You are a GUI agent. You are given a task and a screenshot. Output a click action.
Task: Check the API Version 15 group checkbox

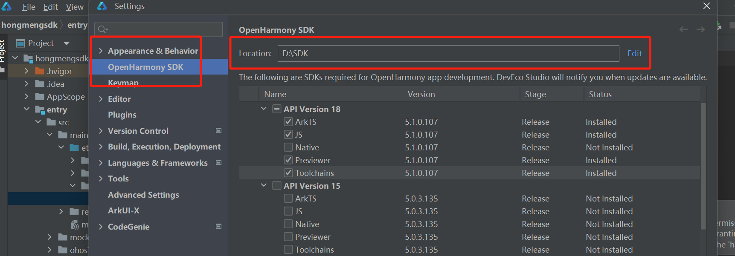click(x=277, y=186)
